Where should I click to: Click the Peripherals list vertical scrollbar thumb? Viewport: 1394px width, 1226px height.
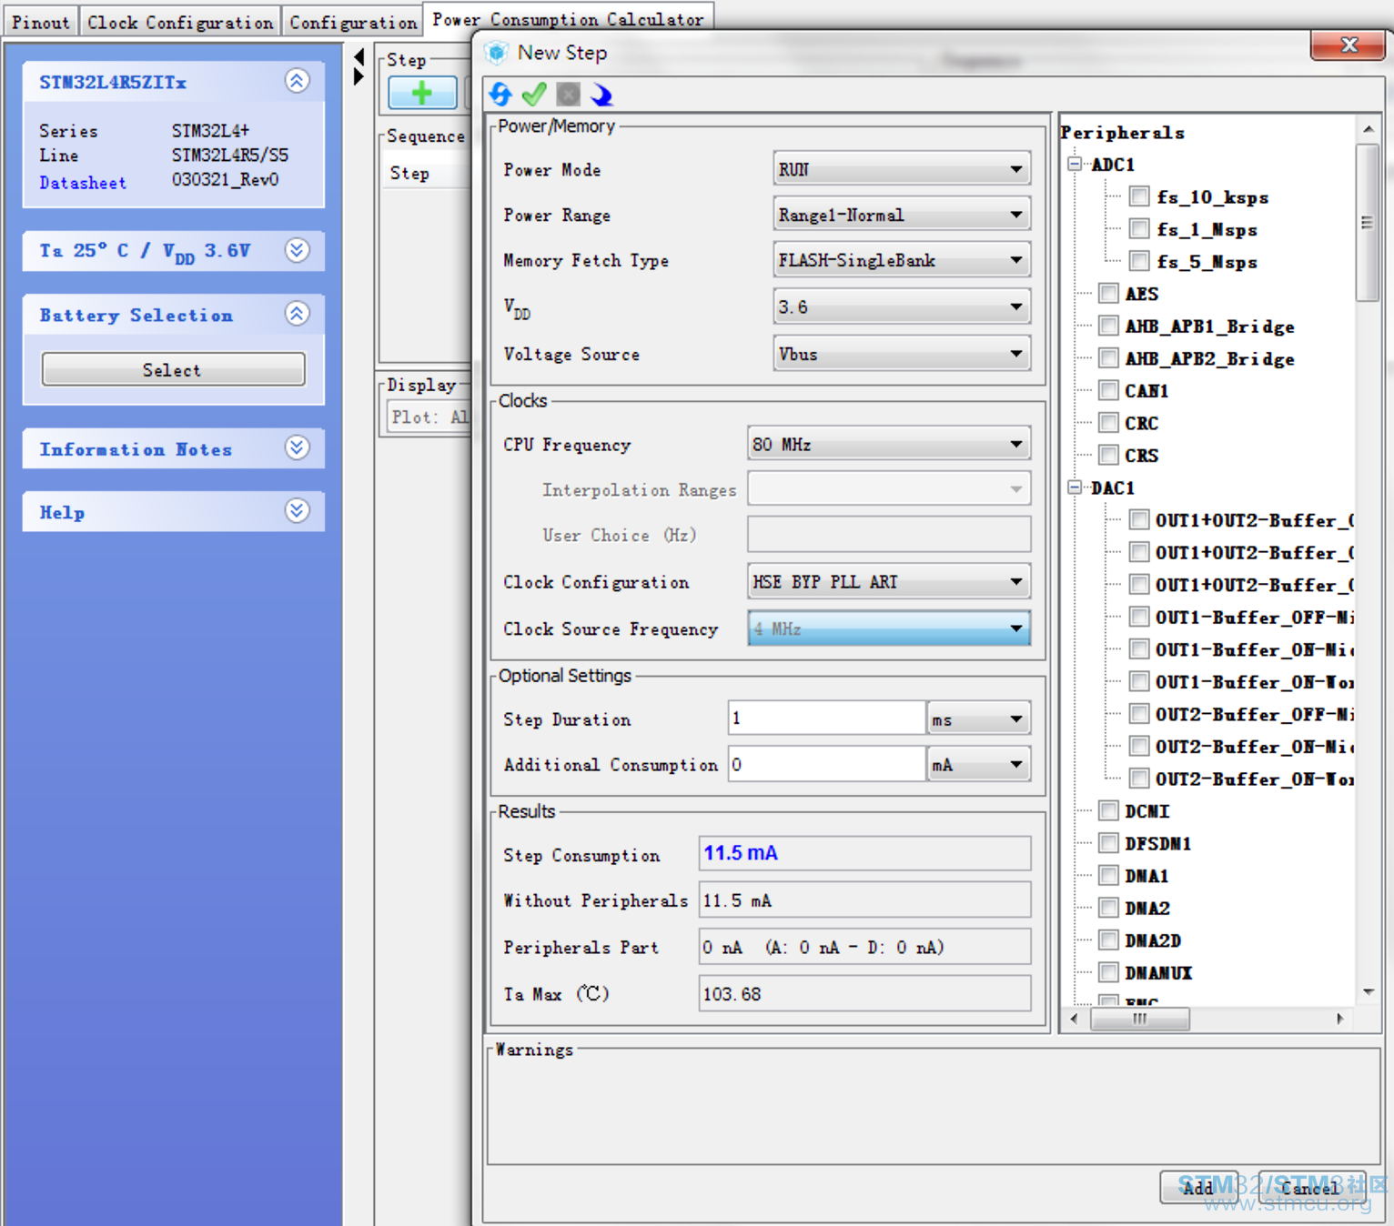1367,222
